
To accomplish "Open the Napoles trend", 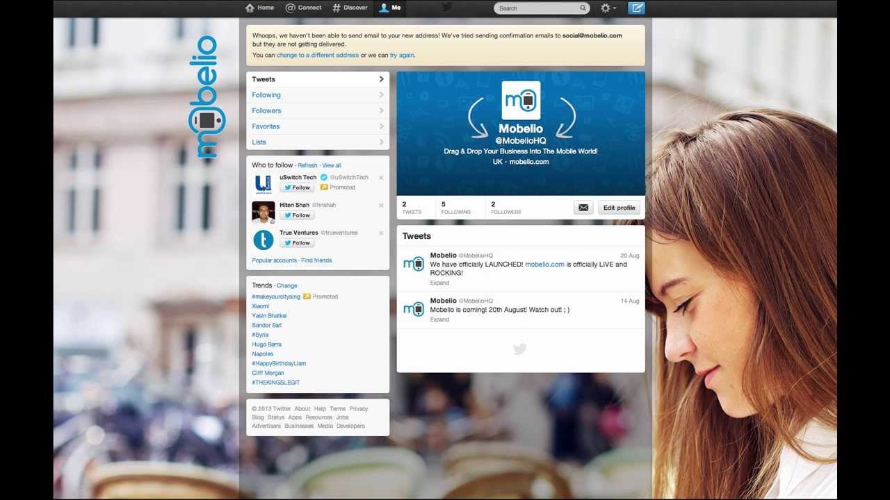I will [x=262, y=354].
